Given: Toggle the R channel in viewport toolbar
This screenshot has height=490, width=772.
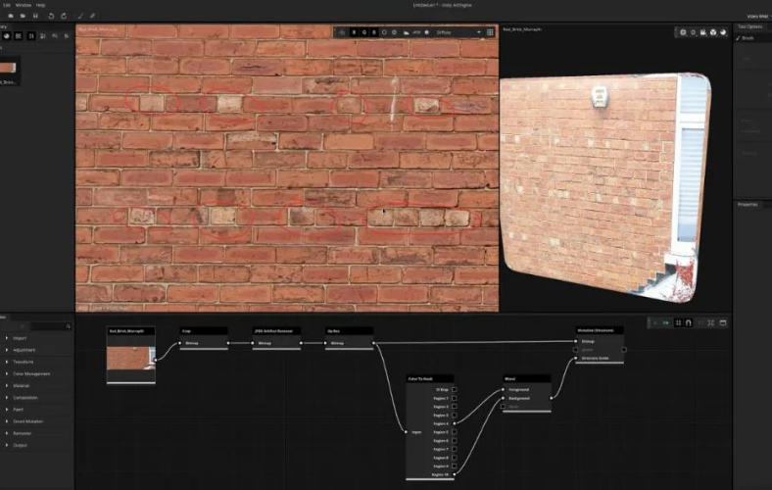Looking at the screenshot, I should (x=354, y=32).
